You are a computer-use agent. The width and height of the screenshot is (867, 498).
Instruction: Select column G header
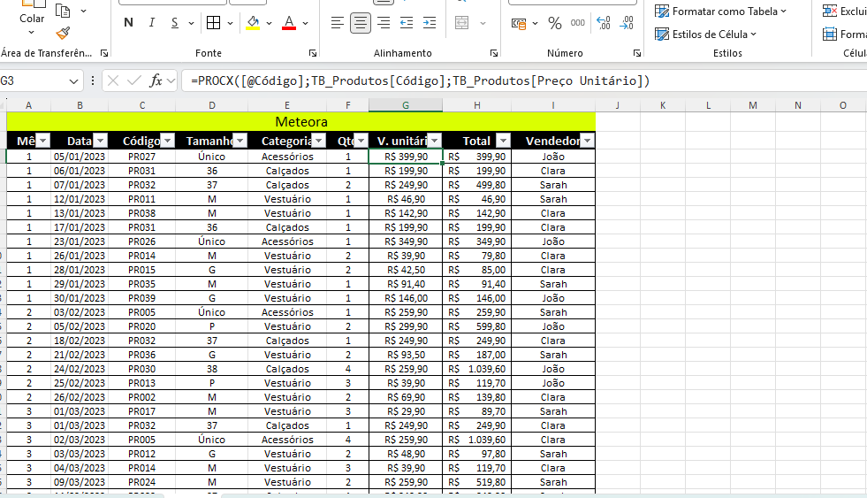[406, 105]
